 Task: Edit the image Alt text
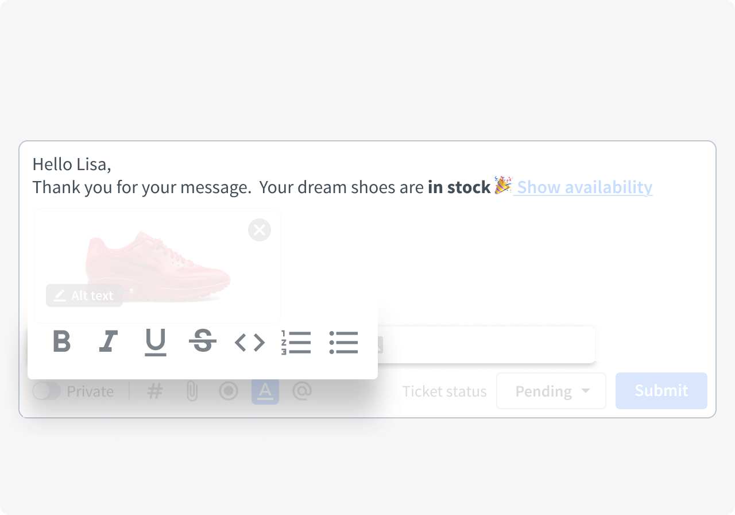pyautogui.click(x=84, y=295)
